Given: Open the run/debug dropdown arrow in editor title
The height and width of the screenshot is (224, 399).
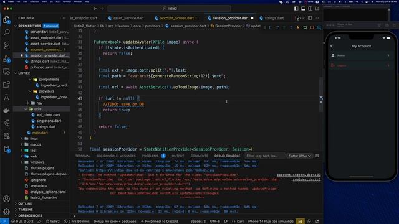Looking at the screenshot, I should click(x=304, y=18).
